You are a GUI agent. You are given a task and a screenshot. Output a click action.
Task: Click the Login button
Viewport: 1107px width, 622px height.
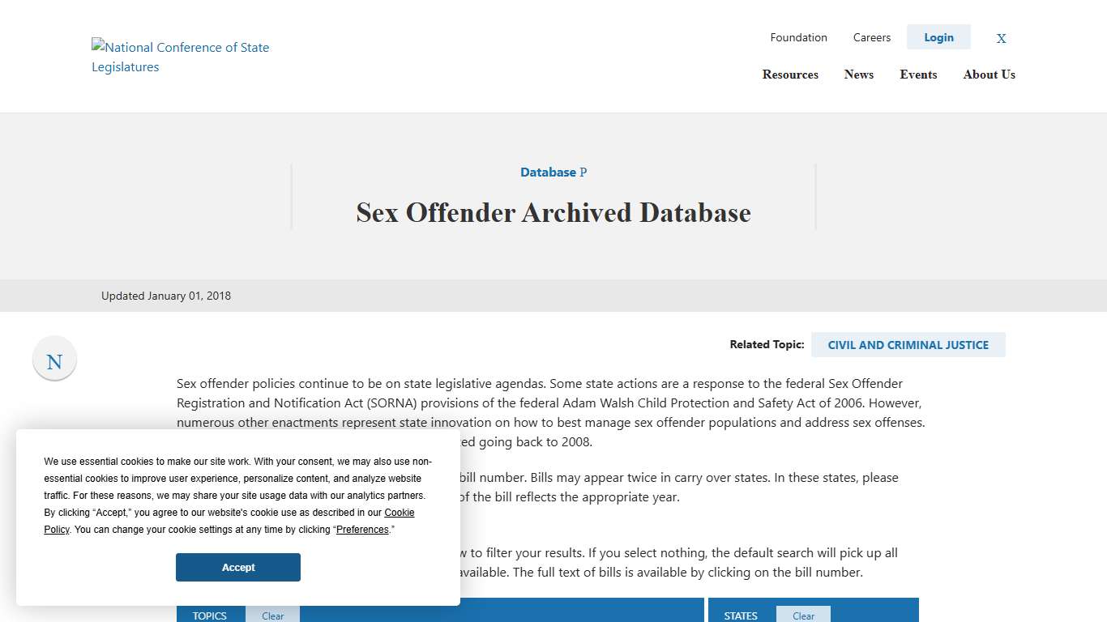pyautogui.click(x=938, y=37)
